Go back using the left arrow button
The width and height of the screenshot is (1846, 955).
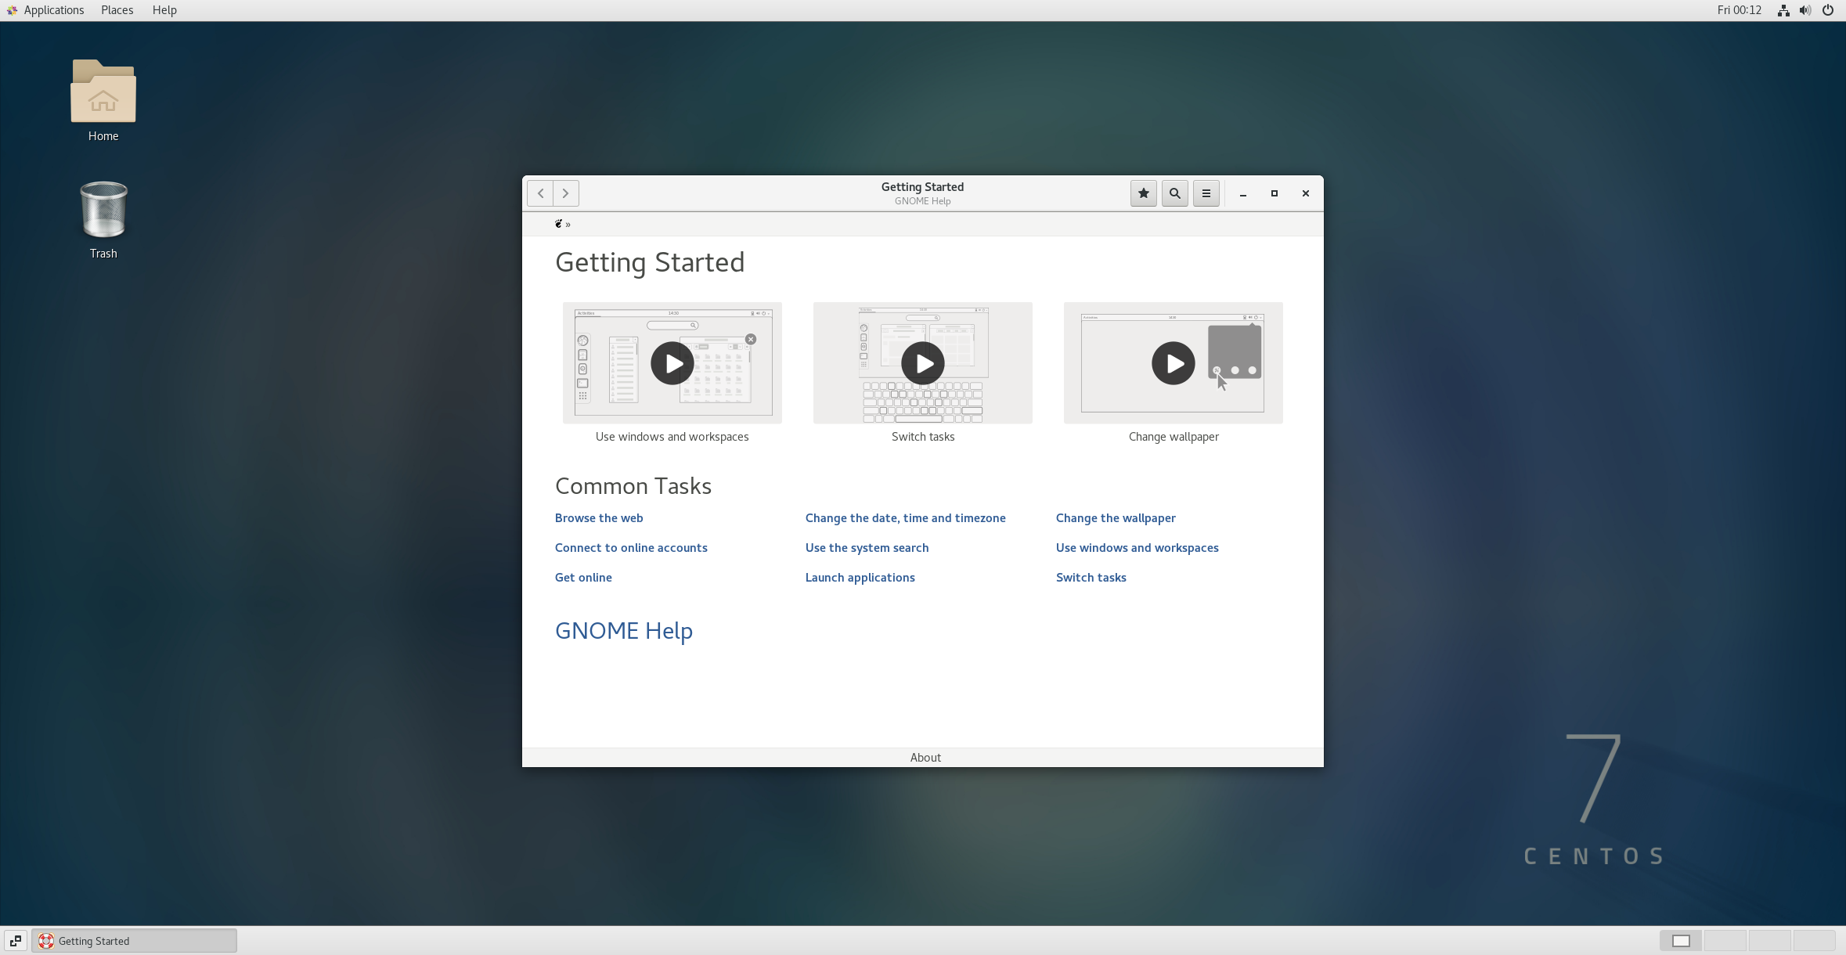tap(540, 193)
